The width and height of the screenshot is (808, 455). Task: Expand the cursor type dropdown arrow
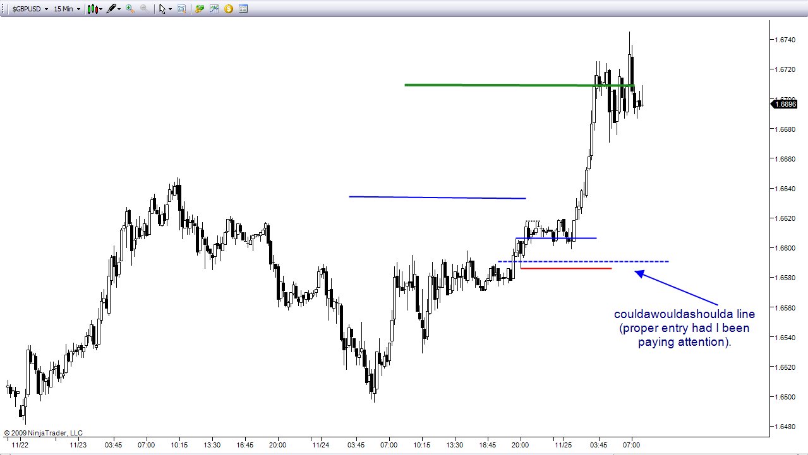click(x=170, y=9)
